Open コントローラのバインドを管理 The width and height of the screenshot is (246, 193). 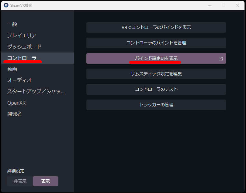[156, 43]
